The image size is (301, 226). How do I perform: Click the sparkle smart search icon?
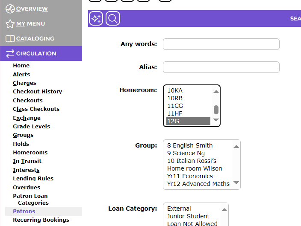96,18
